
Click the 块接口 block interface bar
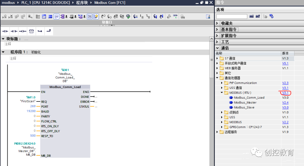click(107, 22)
